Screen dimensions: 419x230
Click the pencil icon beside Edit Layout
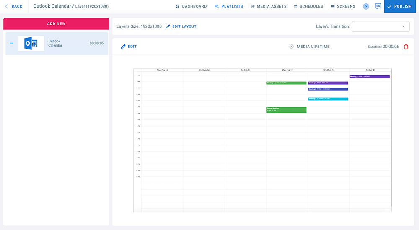pyautogui.click(x=168, y=26)
